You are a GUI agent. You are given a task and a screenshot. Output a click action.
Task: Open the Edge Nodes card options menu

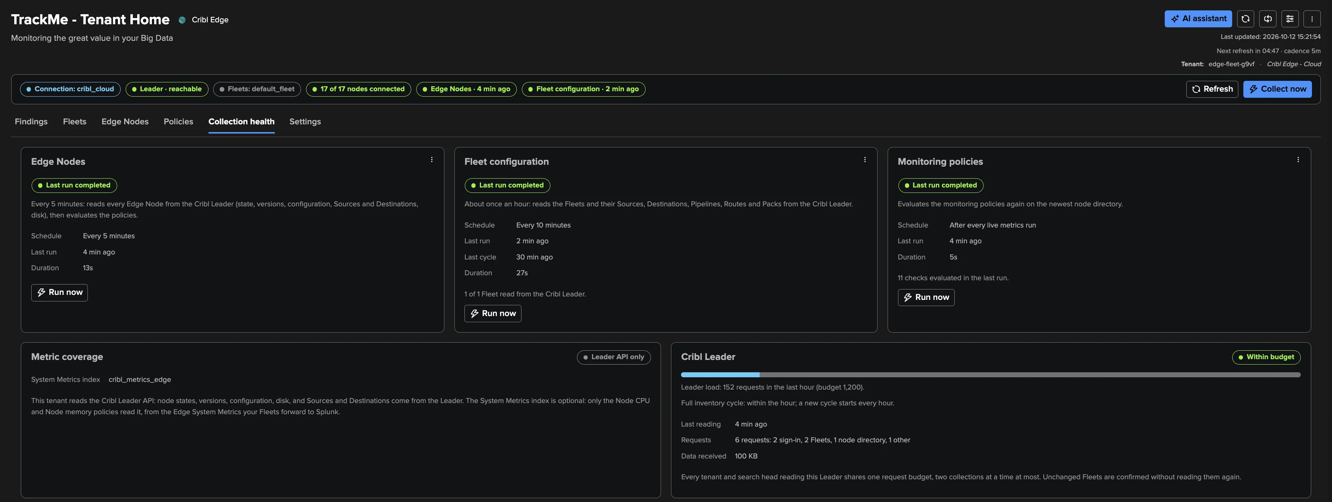click(x=432, y=160)
